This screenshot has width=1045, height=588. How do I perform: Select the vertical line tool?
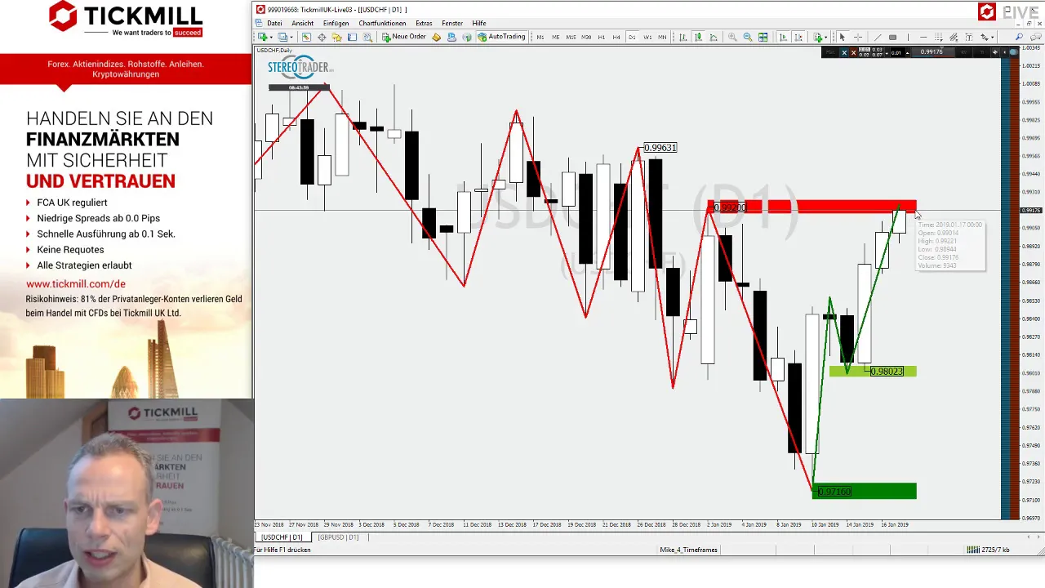pos(908,37)
